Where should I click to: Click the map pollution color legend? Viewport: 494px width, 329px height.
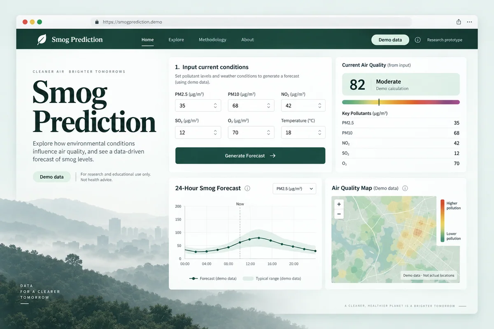[x=442, y=220]
